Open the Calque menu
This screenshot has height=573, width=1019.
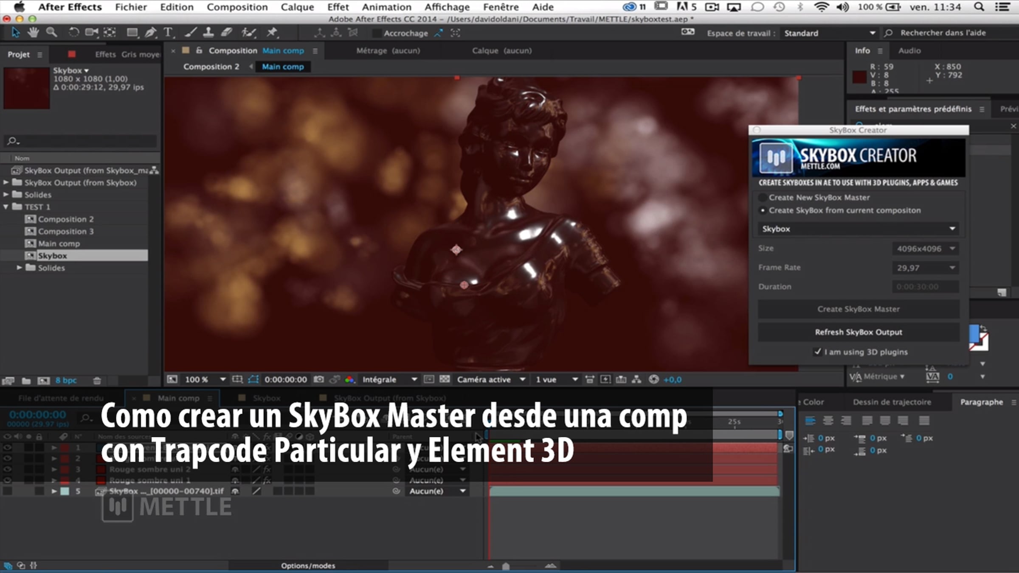297,7
